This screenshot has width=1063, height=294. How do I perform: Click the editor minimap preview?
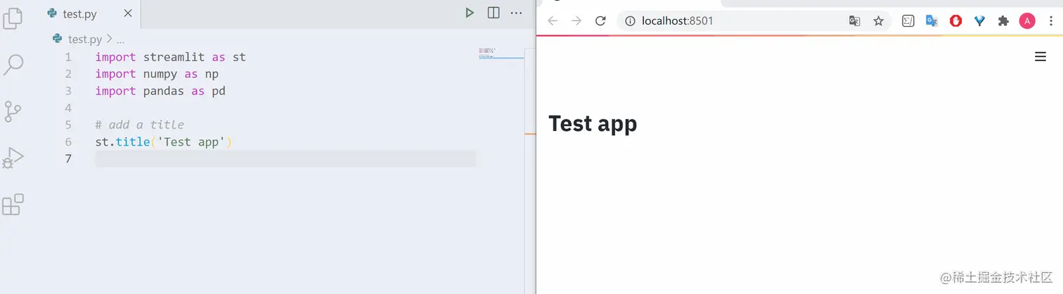pyautogui.click(x=501, y=53)
